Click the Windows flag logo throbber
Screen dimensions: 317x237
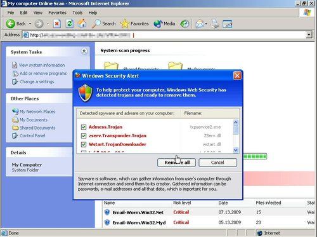pos(307,13)
